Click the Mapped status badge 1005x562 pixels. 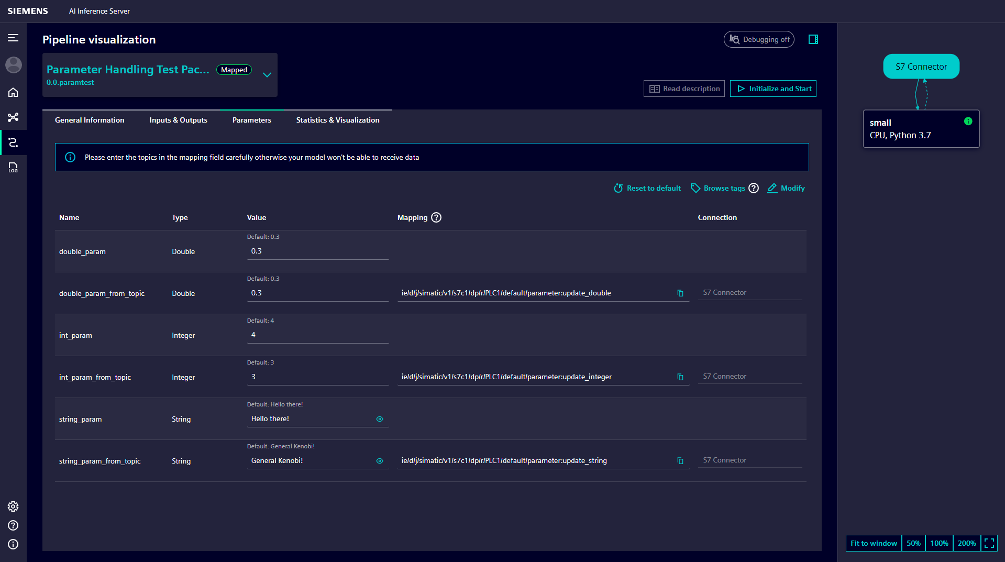[234, 70]
